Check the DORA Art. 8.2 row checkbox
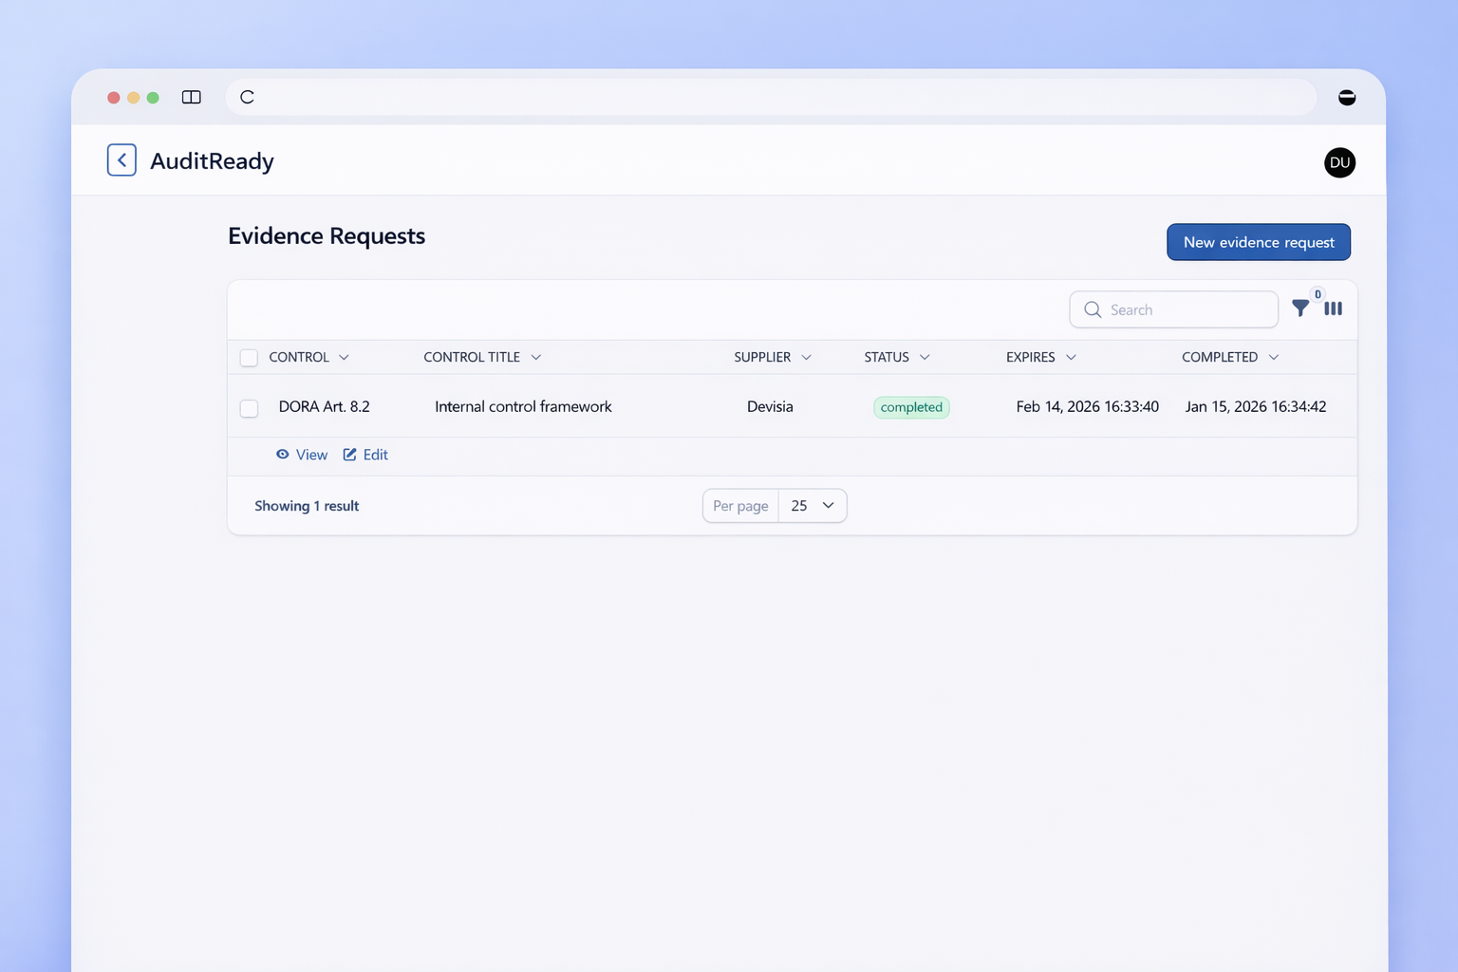Viewport: 1458px width, 972px height. coord(249,408)
